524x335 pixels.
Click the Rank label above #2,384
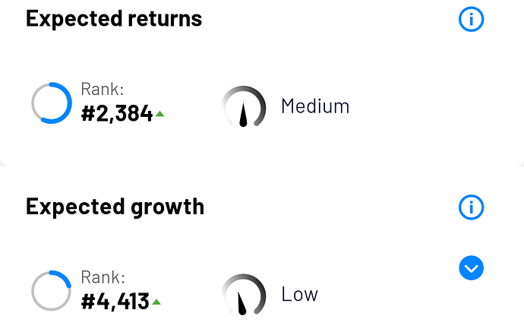coord(102,90)
